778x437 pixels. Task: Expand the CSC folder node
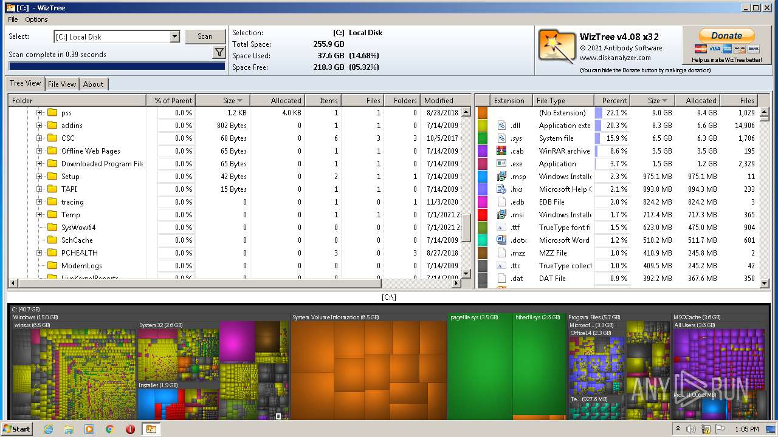pos(40,138)
